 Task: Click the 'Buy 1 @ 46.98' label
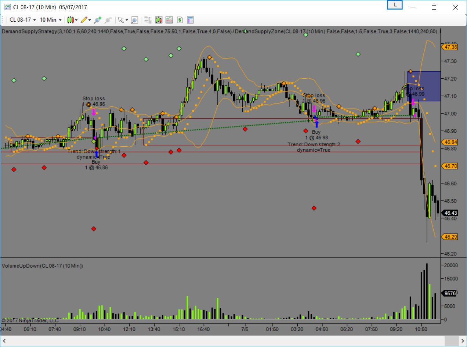point(316,135)
